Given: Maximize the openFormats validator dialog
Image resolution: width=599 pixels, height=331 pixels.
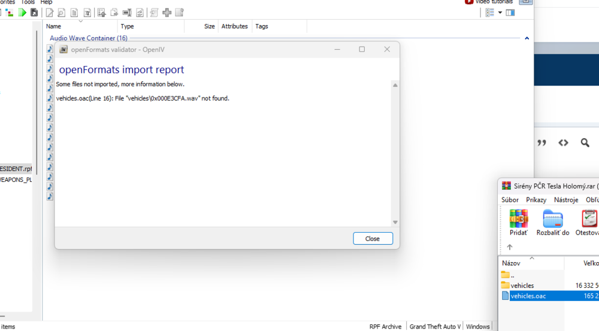Looking at the screenshot, I should (x=362, y=49).
